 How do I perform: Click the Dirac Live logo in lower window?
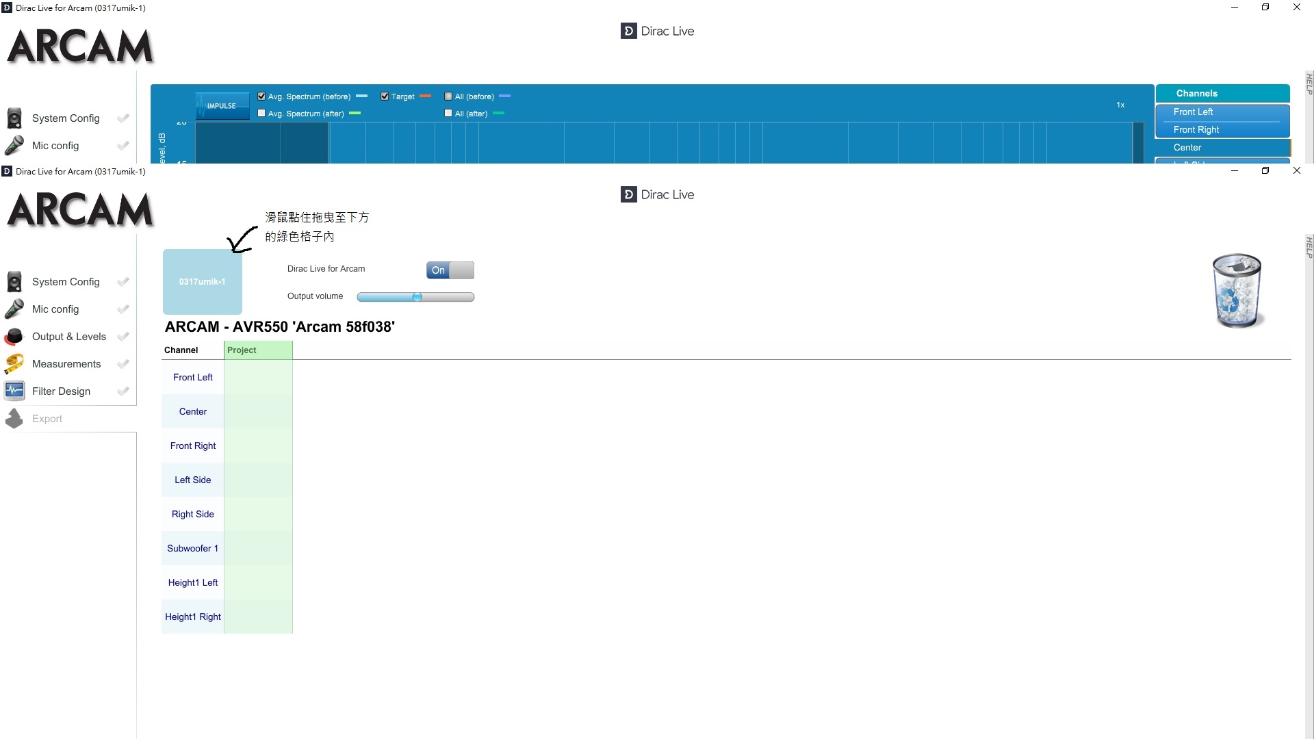[x=657, y=194]
